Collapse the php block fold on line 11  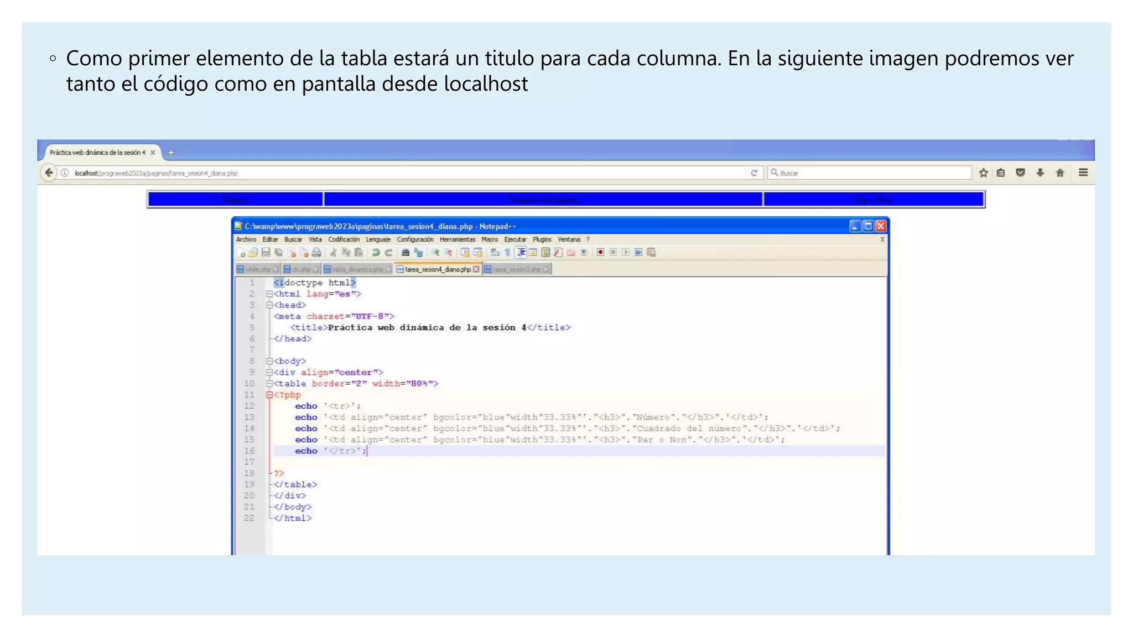click(x=269, y=395)
